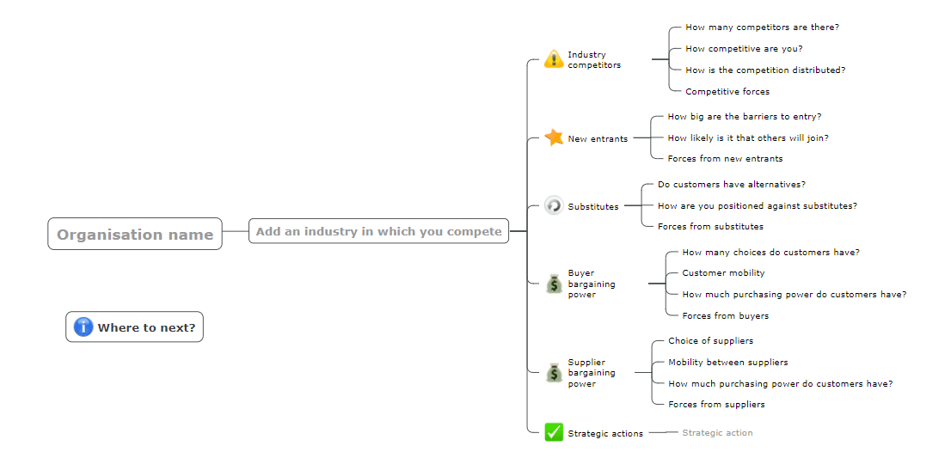Image resolution: width=951 pixels, height=464 pixels.
Task: Select the New entrants branch label
Action: (598, 138)
